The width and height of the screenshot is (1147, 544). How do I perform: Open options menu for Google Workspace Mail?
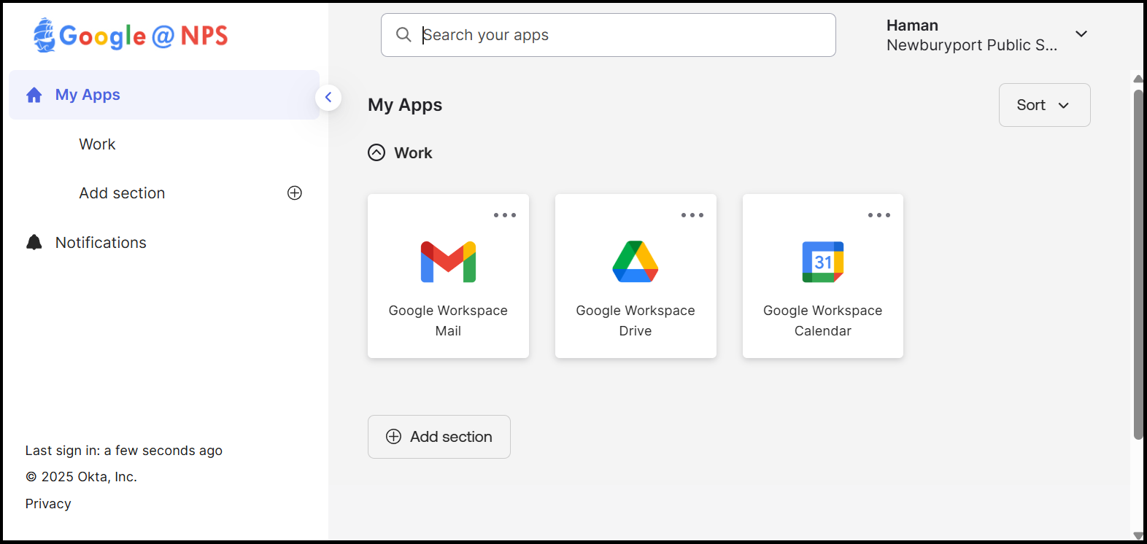point(505,215)
